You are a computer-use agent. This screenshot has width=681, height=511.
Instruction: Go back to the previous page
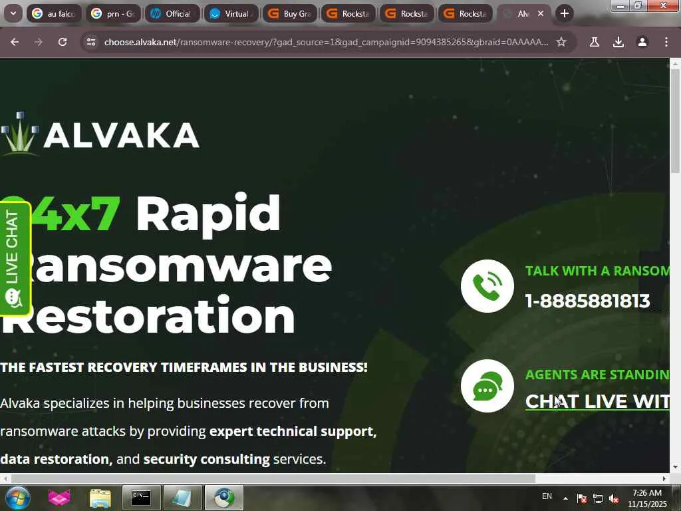pos(15,42)
